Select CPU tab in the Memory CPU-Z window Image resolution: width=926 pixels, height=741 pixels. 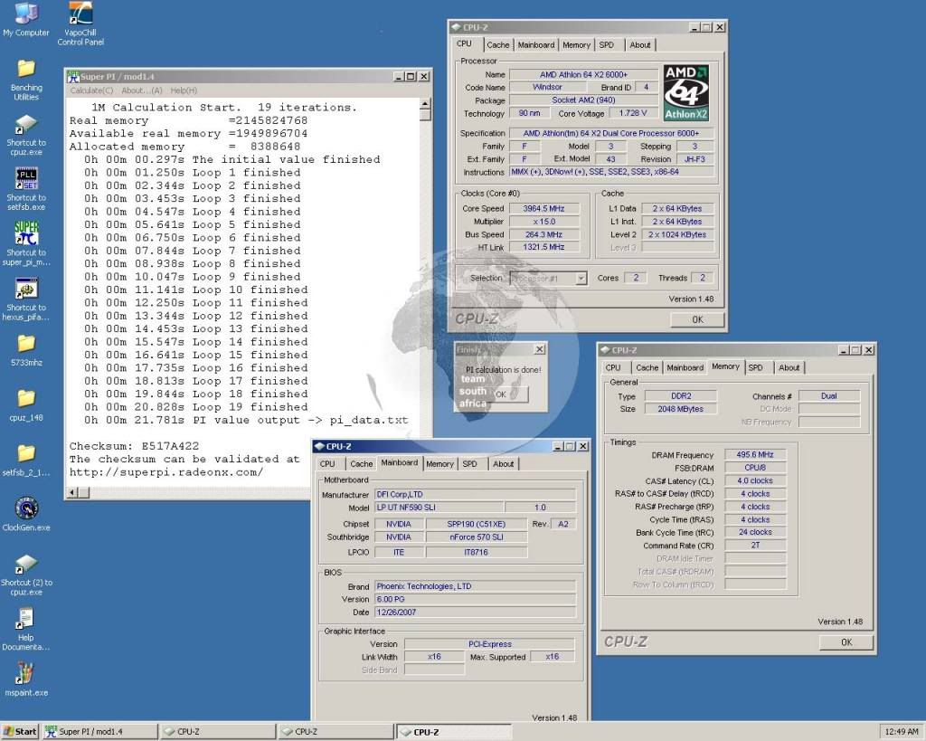pos(614,367)
